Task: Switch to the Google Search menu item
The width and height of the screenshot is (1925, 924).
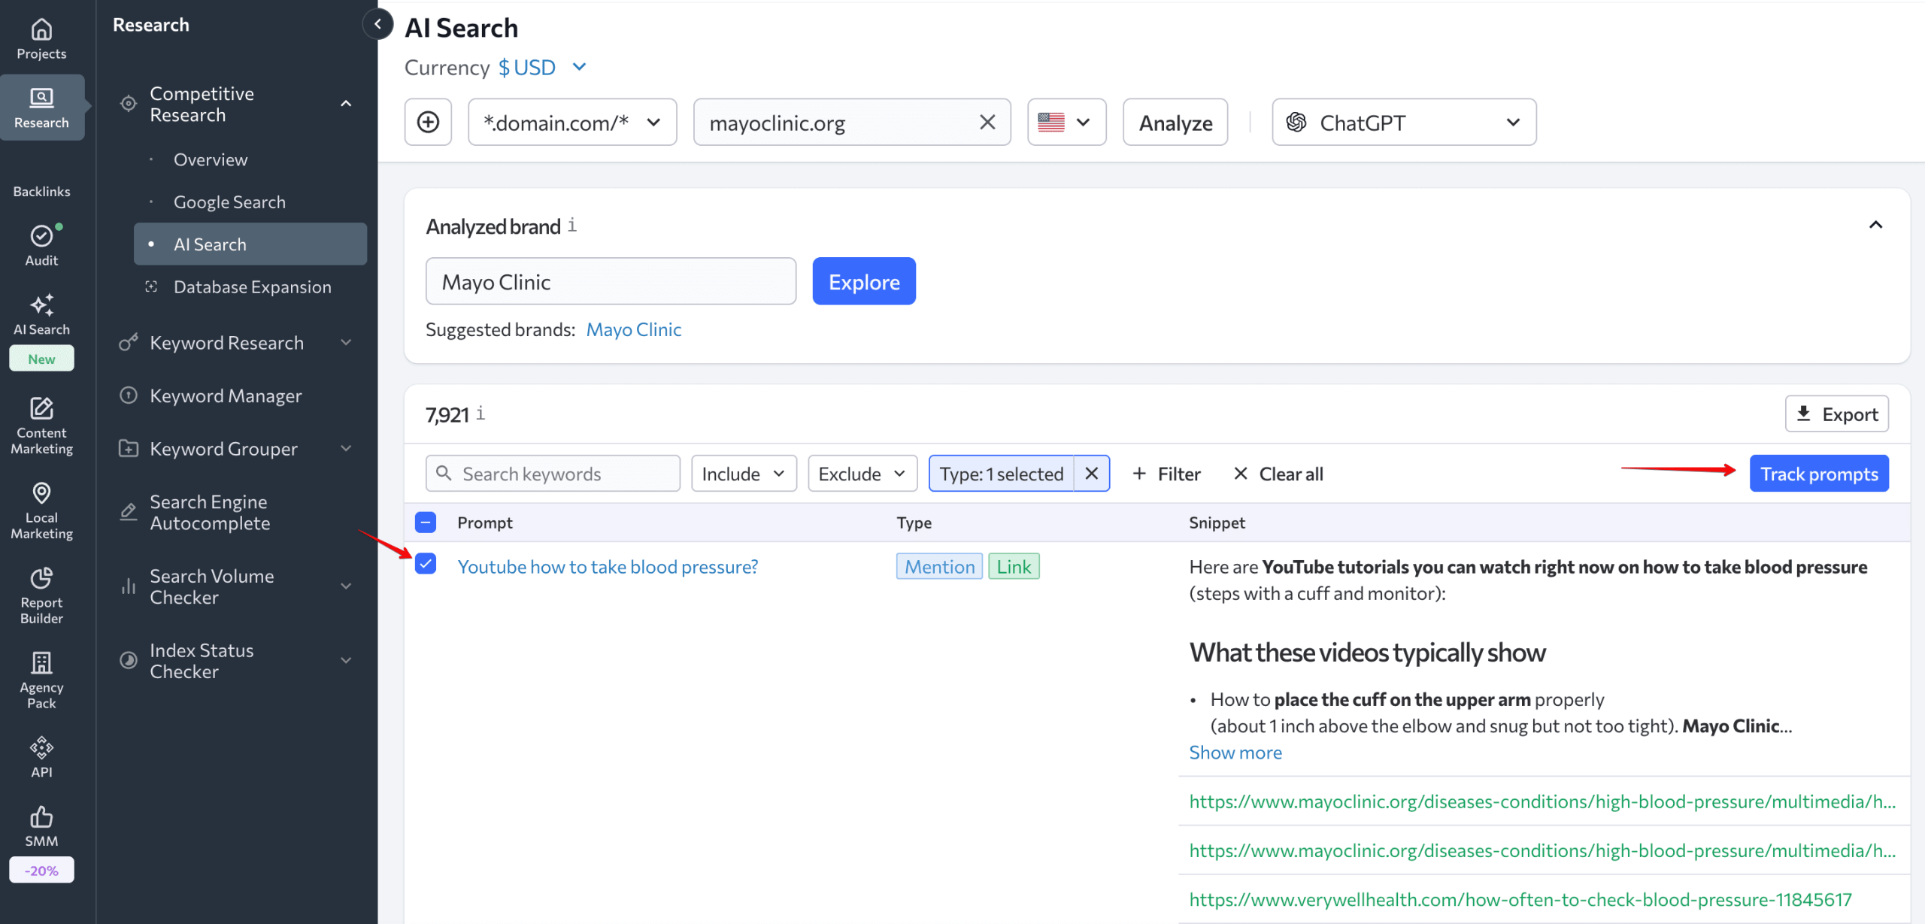Action: point(230,201)
